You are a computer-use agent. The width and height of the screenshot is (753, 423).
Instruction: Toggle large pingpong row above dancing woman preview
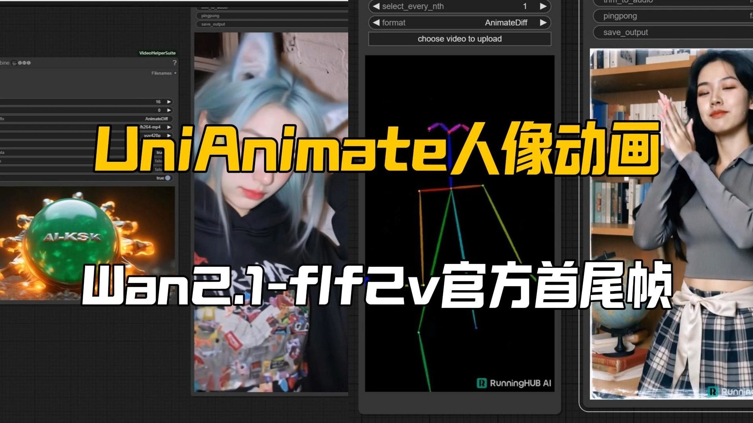point(673,16)
